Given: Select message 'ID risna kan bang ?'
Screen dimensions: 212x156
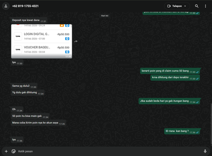Looking at the screenshot, I should pyautogui.click(x=182, y=131).
